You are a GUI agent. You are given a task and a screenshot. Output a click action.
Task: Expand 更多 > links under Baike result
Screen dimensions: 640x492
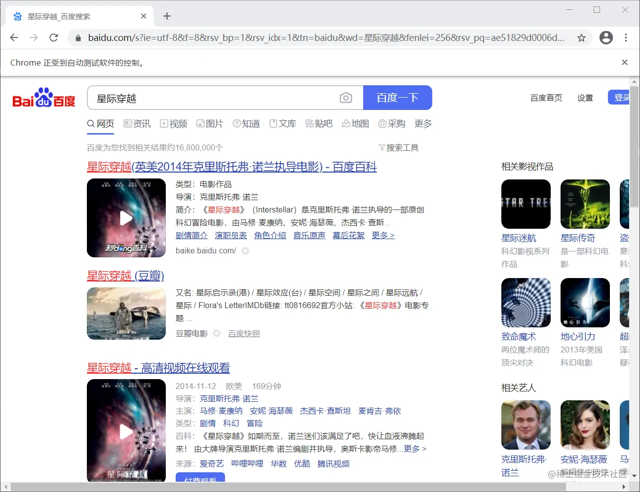pyautogui.click(x=383, y=236)
